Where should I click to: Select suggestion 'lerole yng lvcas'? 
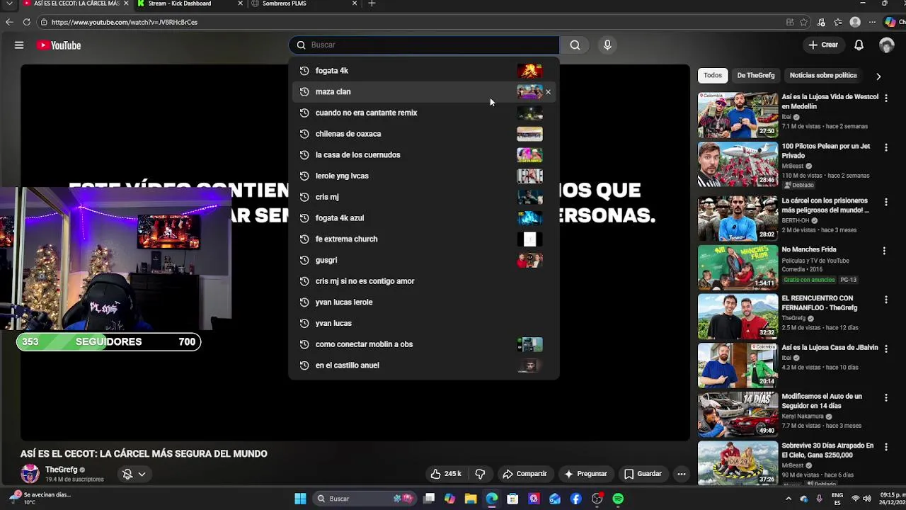point(424,176)
